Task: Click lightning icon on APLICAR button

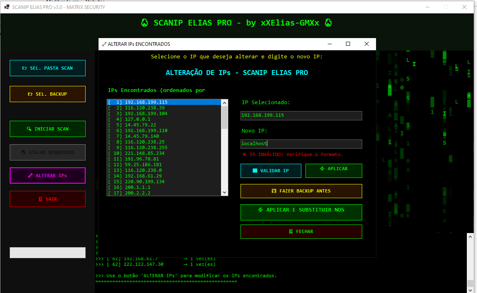Action: 322,169
